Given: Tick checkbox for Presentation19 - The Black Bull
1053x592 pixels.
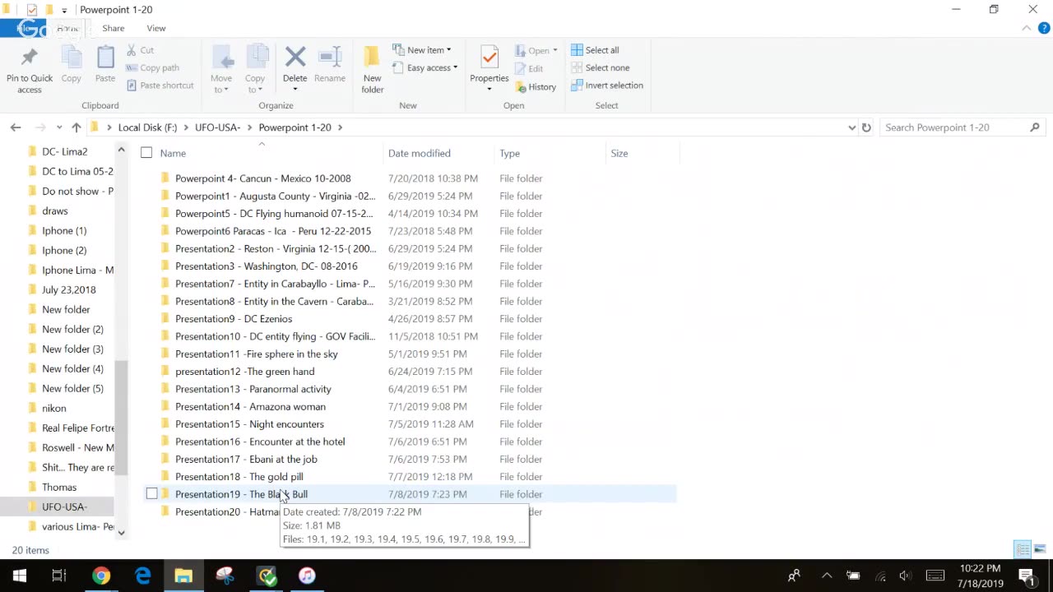Looking at the screenshot, I should pos(152,494).
